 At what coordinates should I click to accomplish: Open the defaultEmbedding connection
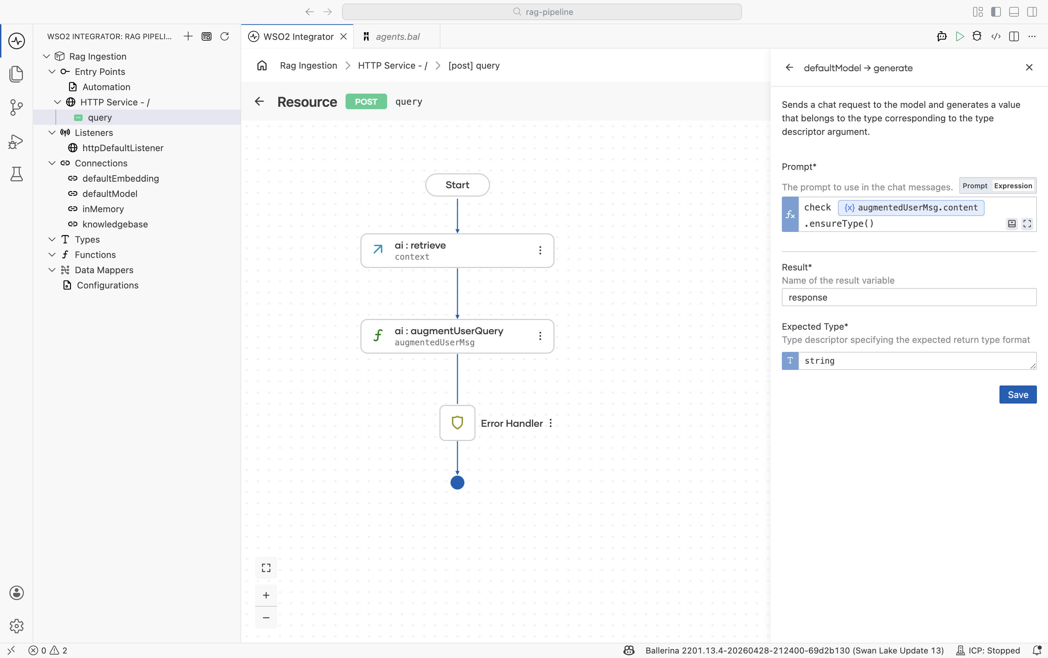(x=137, y=178)
